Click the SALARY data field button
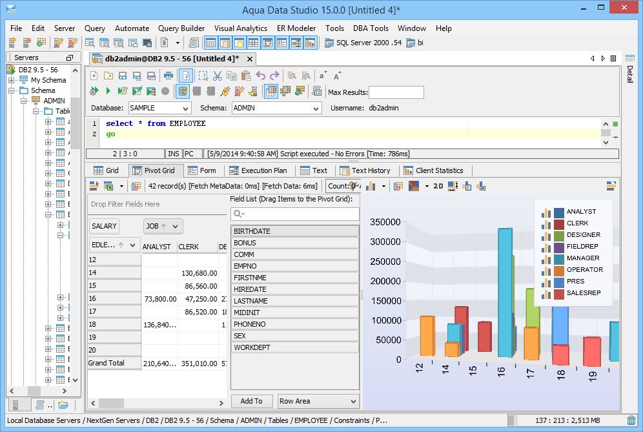 104,226
